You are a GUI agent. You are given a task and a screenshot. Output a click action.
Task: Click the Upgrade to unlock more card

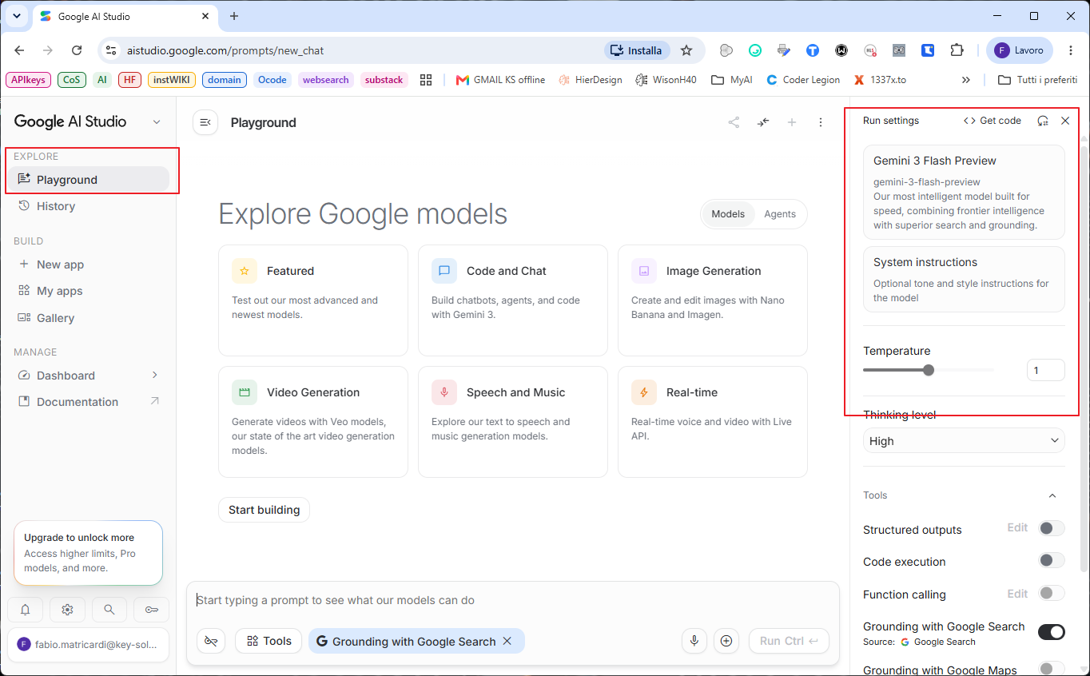[x=88, y=553]
